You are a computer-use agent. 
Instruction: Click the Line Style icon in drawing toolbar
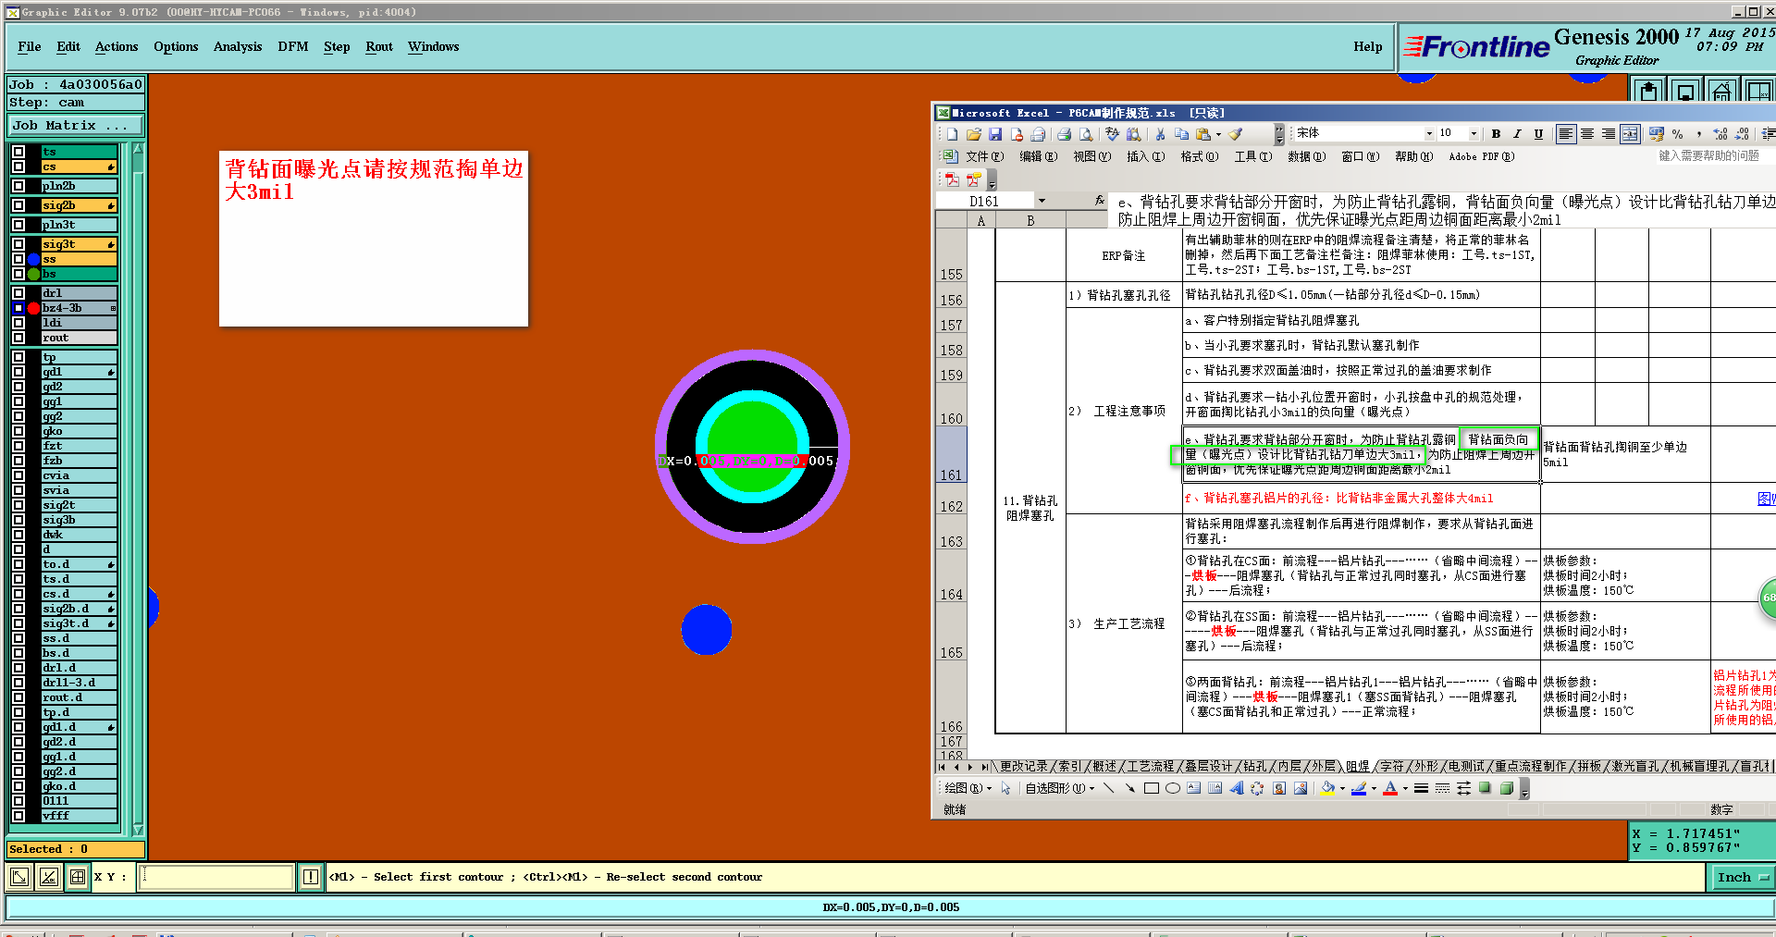point(1421,788)
